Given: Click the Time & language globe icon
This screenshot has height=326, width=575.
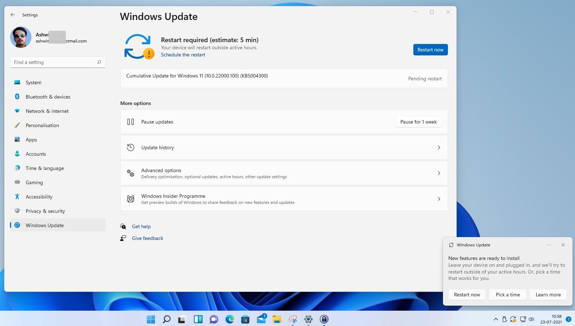Looking at the screenshot, I should tap(17, 168).
